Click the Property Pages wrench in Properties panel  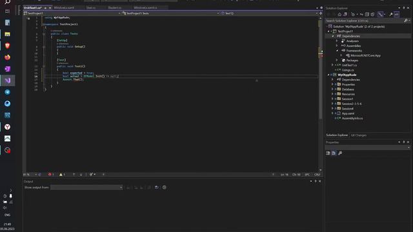pos(340,153)
